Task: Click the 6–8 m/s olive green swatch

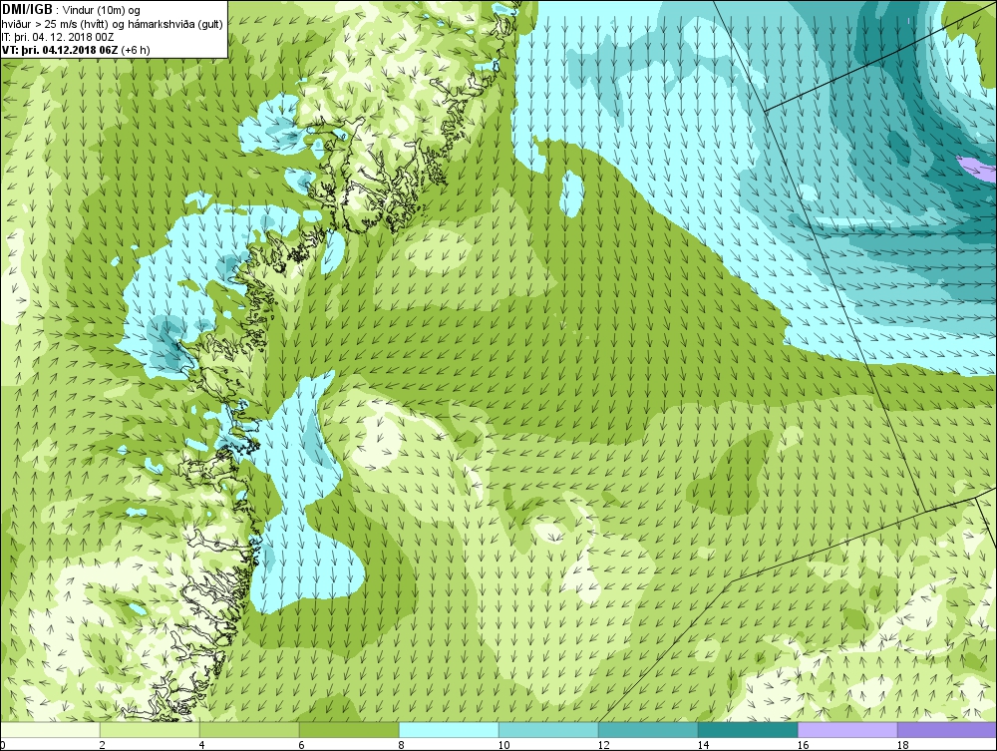Action: tap(349, 730)
